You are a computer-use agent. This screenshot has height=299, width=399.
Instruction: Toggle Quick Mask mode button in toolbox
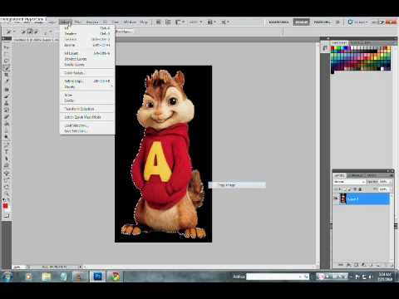coord(7,216)
